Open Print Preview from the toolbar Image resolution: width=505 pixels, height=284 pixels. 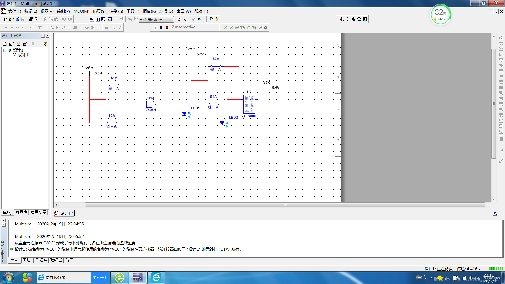[x=37, y=19]
